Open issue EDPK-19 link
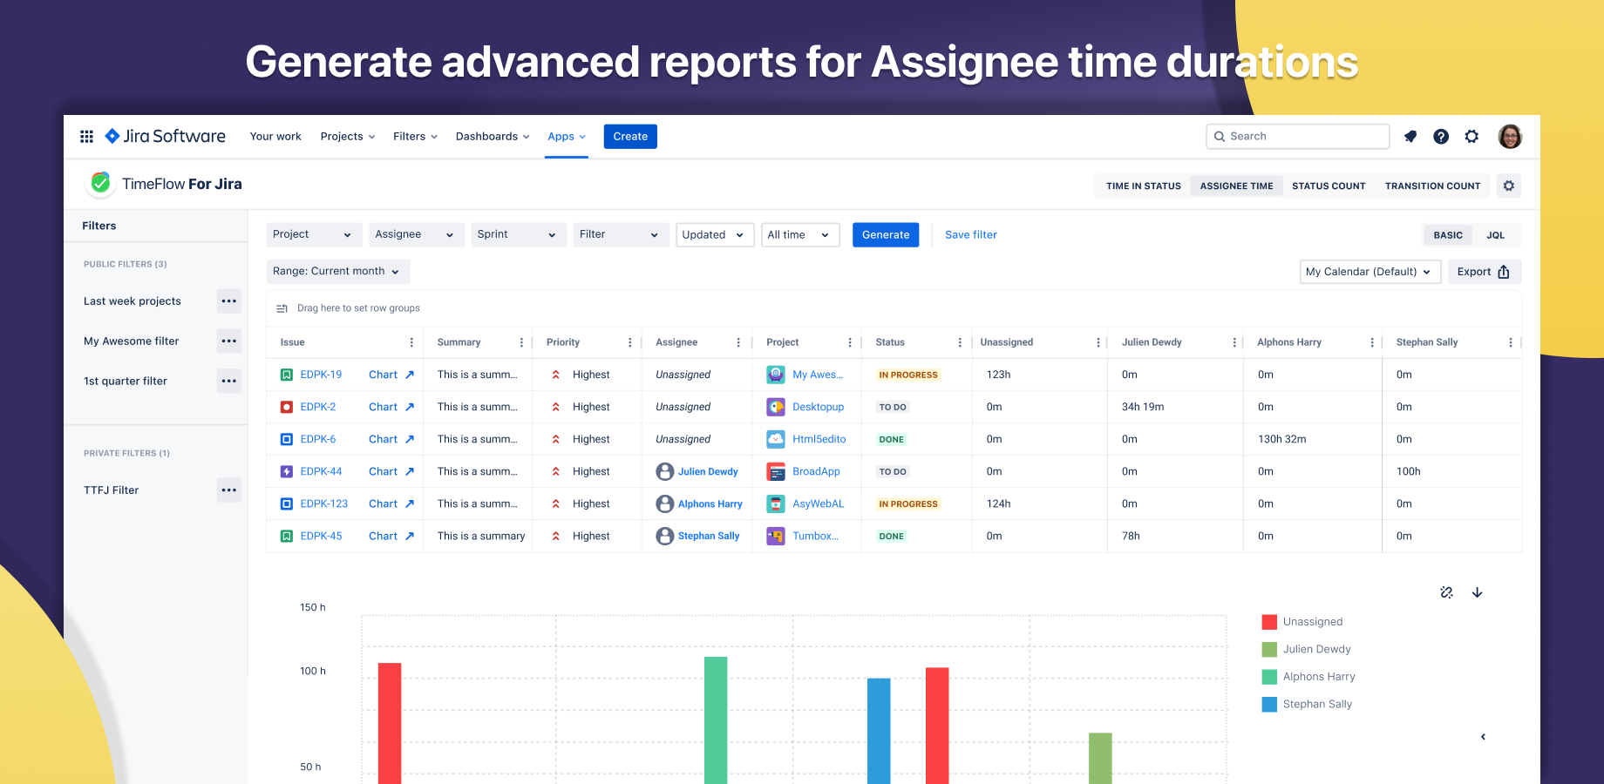This screenshot has width=1604, height=784. click(x=321, y=375)
